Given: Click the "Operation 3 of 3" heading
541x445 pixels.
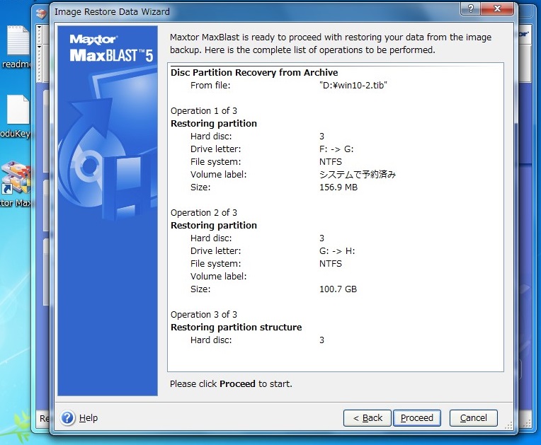Looking at the screenshot, I should coord(204,314).
